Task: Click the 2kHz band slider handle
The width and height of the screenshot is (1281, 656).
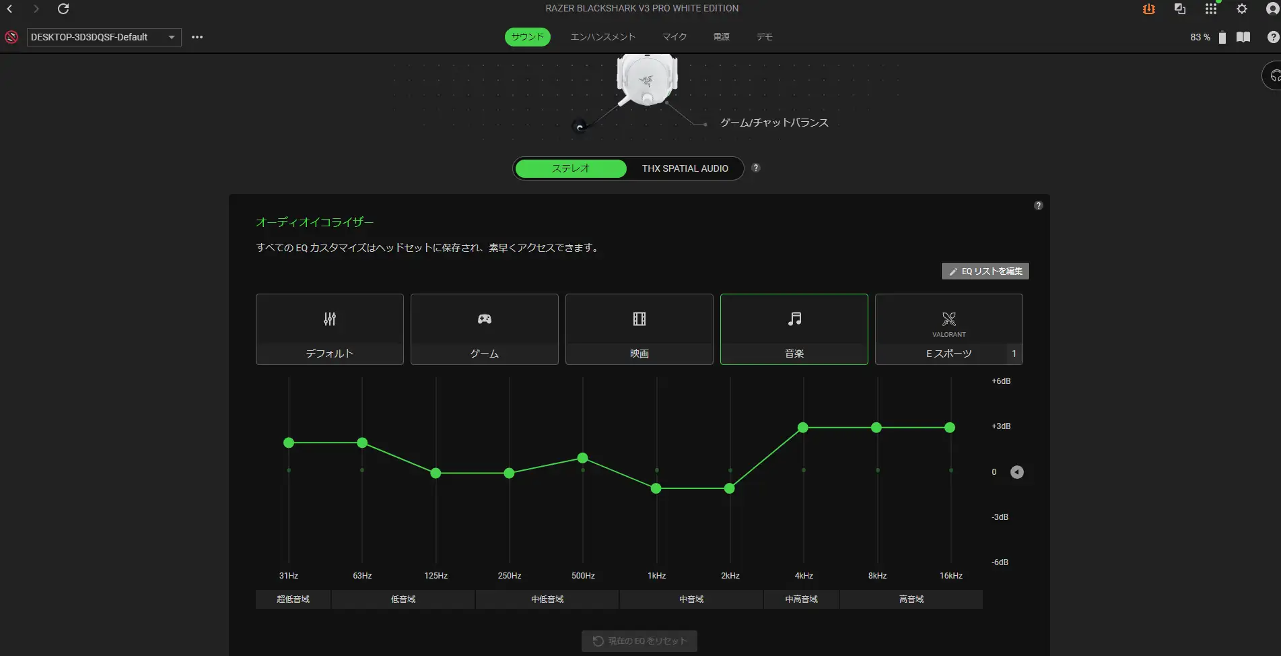Action: pyautogui.click(x=730, y=488)
